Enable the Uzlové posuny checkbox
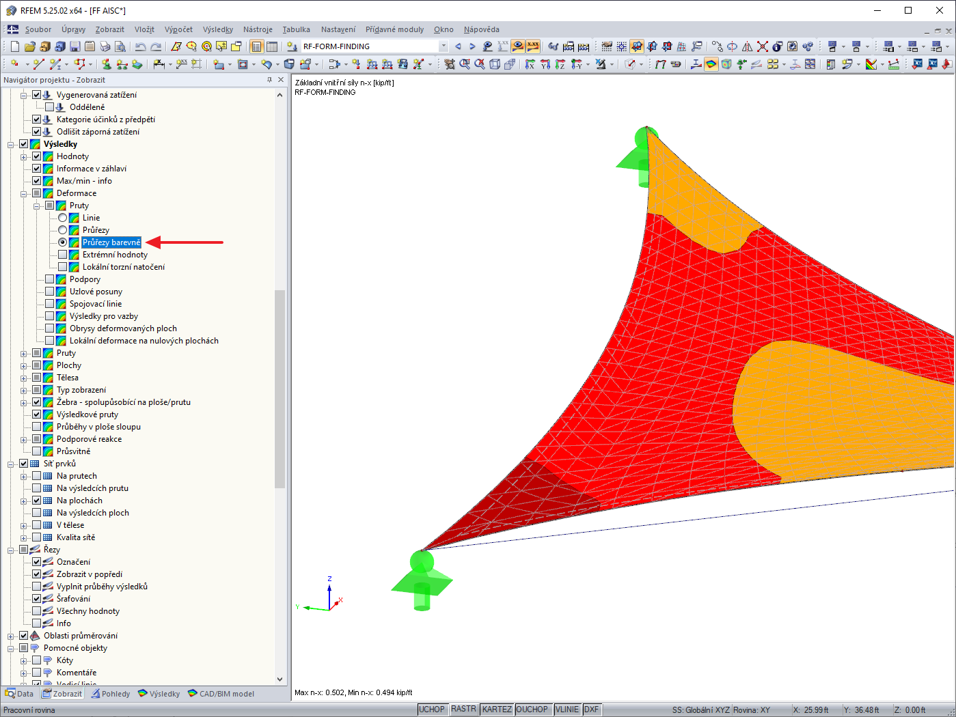The height and width of the screenshot is (717, 956). click(50, 292)
